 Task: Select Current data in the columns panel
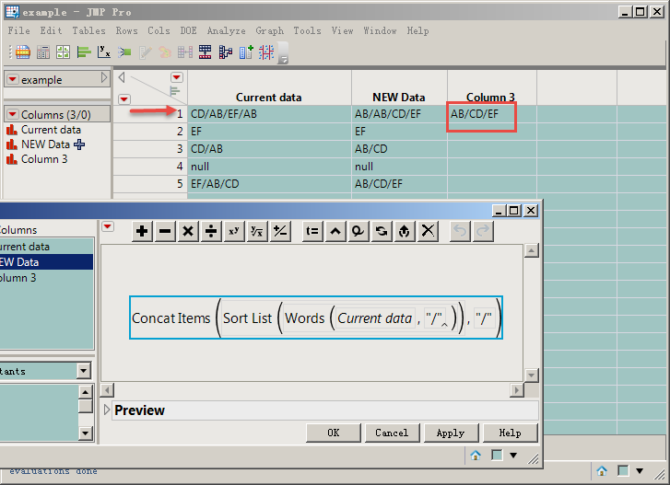coord(51,130)
